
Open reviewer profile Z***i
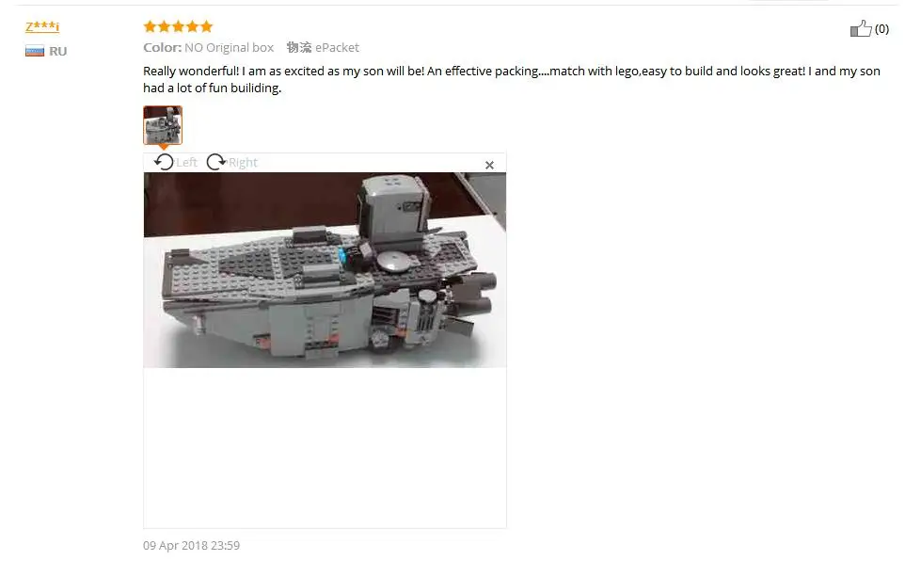coord(42,26)
